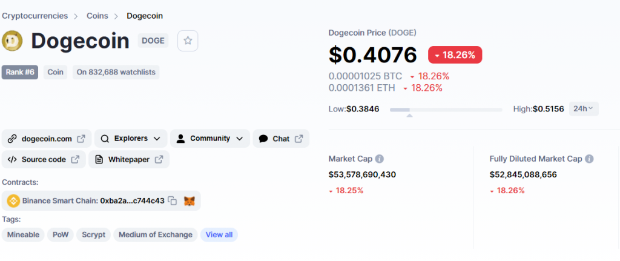Copy the Binance Smart Chain contract address

(x=173, y=200)
